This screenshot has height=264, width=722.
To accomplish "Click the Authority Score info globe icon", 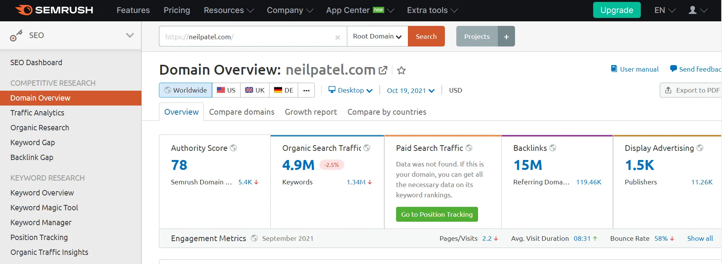I will (233, 148).
